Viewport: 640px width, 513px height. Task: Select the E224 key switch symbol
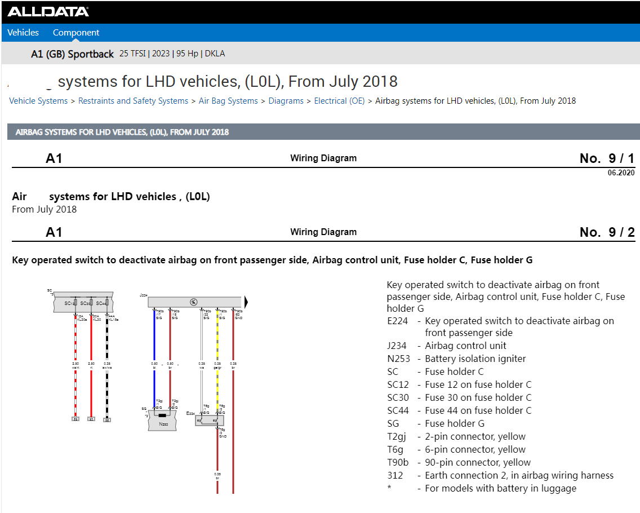click(x=210, y=421)
